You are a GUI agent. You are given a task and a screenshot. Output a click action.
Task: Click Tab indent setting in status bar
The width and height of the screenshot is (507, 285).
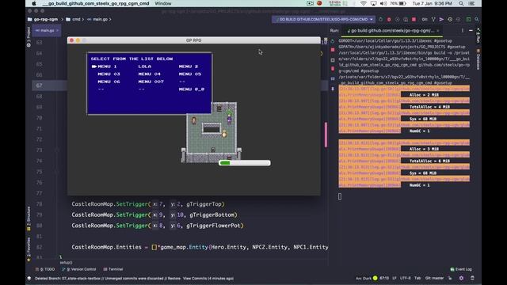click(417, 278)
